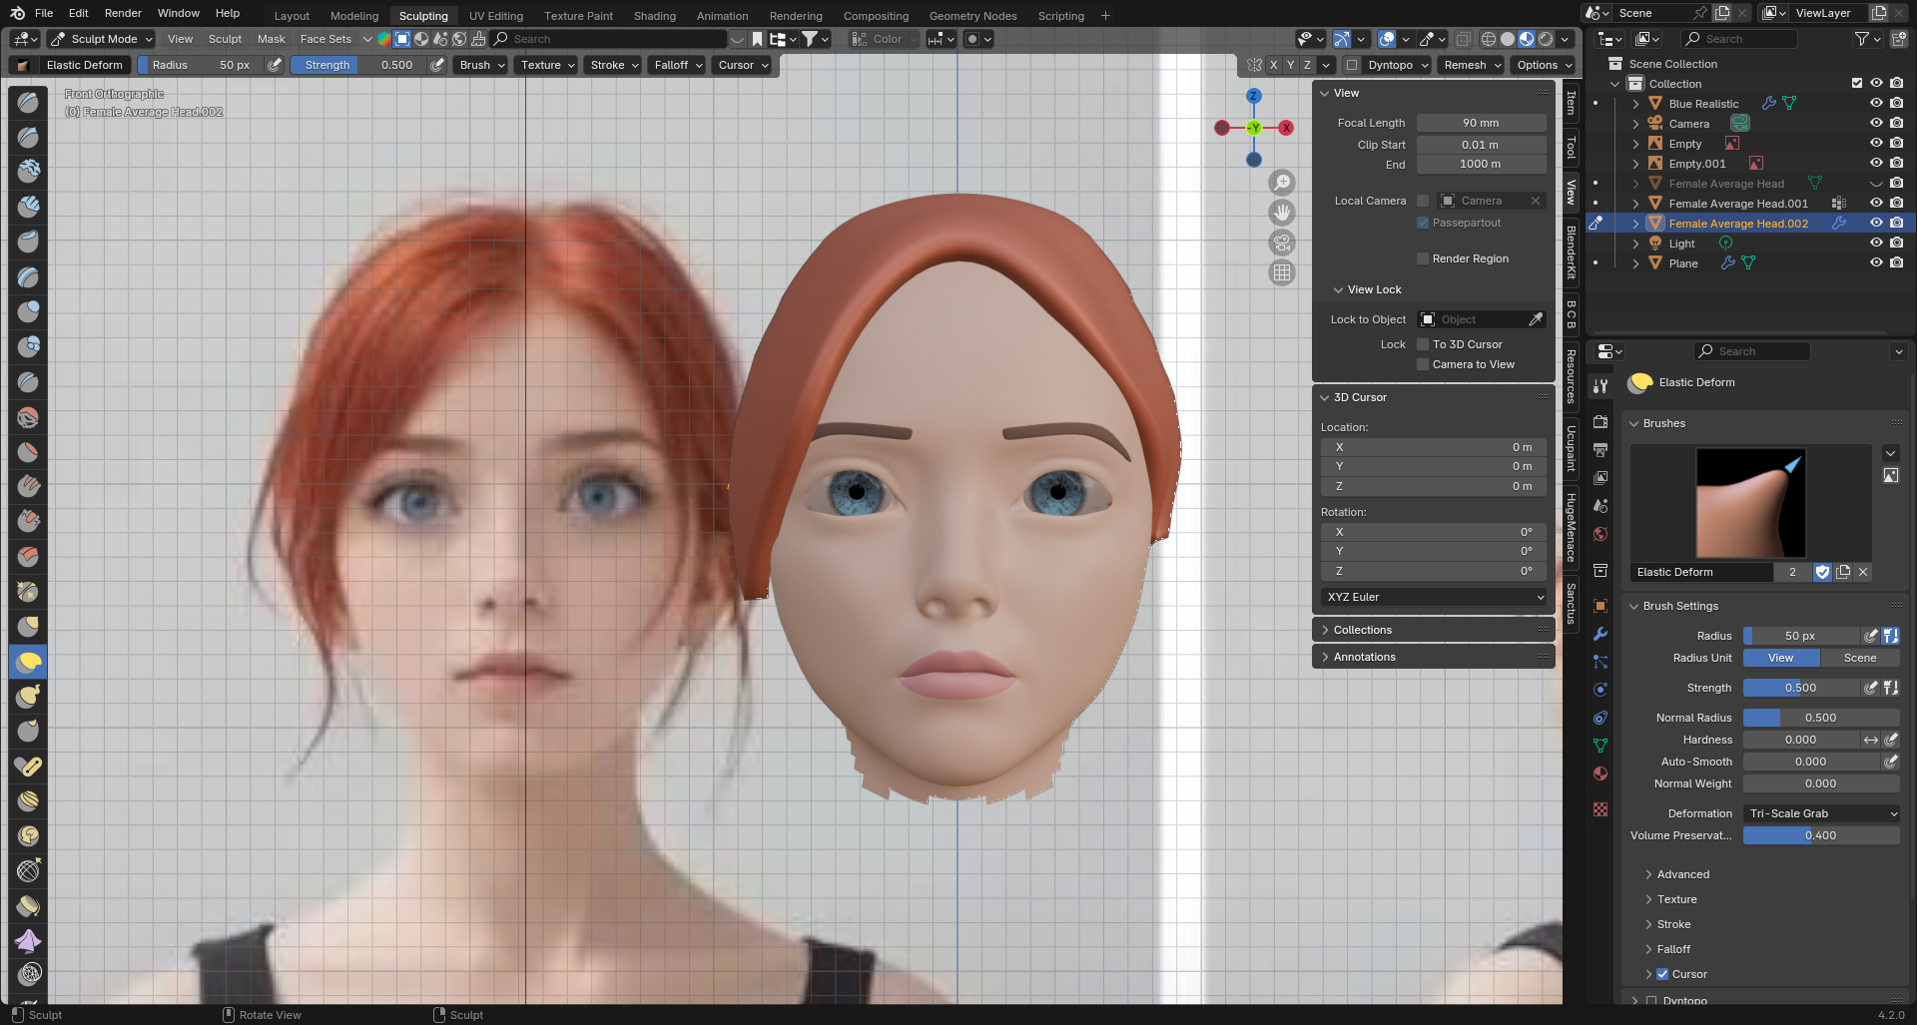
Task: Enable the Dyntopo checkbox in header
Action: [x=1352, y=65]
